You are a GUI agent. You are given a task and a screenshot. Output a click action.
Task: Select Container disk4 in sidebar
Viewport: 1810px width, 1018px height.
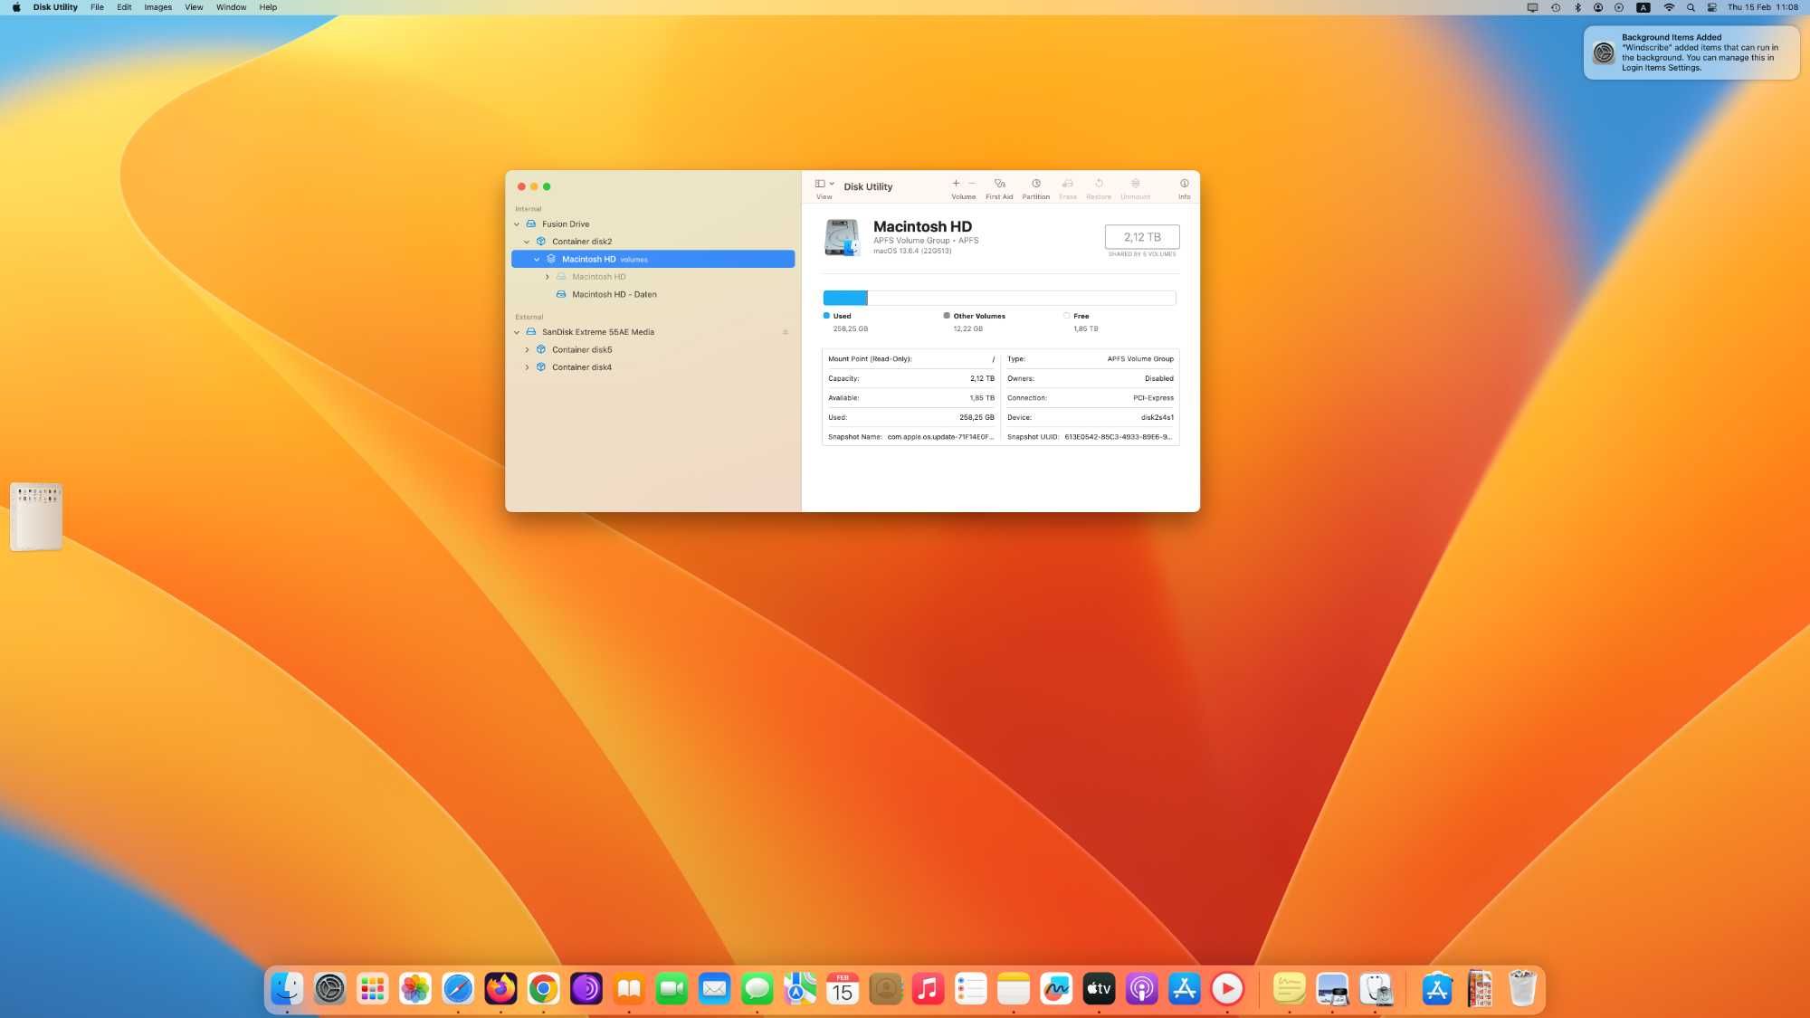tap(653, 367)
